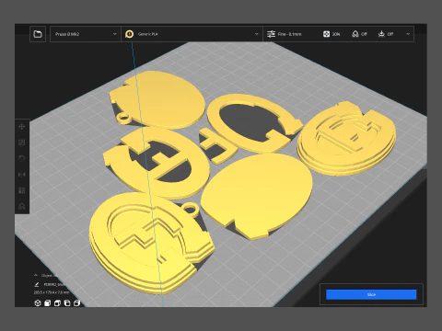Screen dimensions: 442x331
Task: Click the print settings sliders icon
Action: [271, 34]
